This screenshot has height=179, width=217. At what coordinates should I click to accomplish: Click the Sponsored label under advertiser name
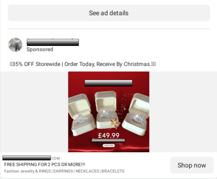coord(40,49)
